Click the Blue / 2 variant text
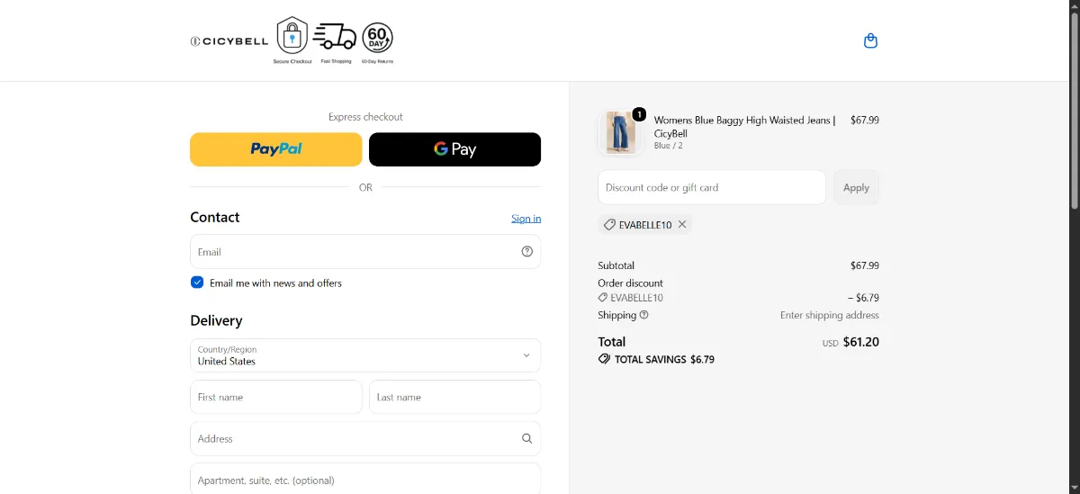 [x=669, y=146]
